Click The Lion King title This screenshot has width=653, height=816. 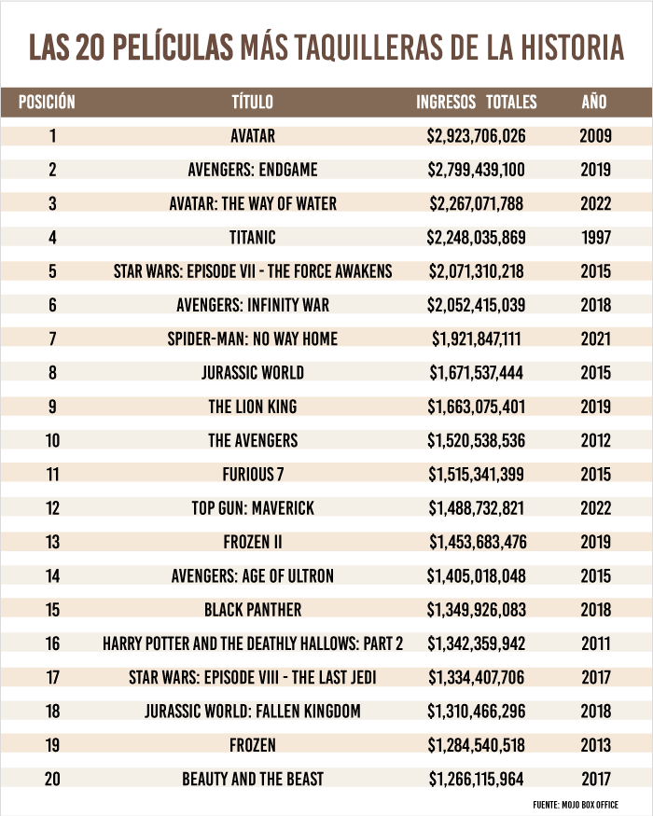point(253,407)
